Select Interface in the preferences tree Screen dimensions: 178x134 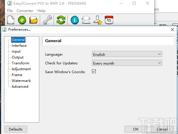pos(19,46)
